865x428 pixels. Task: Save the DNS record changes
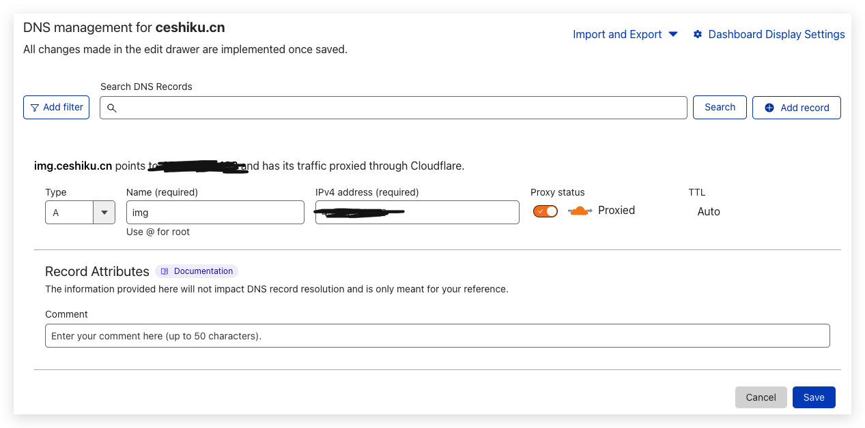[814, 397]
